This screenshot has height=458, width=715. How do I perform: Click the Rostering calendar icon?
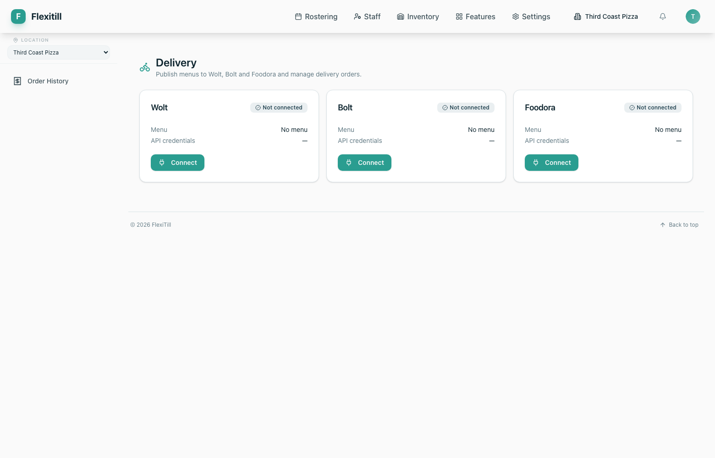click(x=298, y=16)
